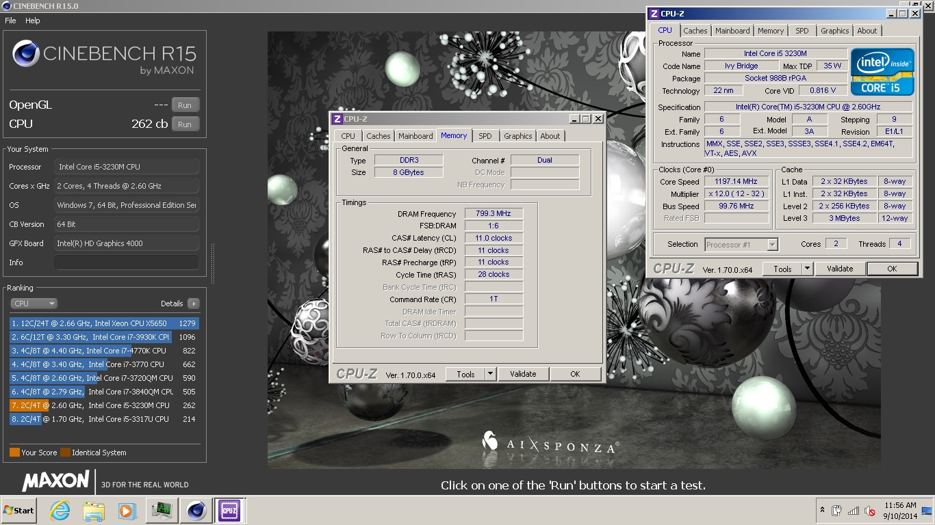Select Core i7-3930K ranking row
Image resolution: width=935 pixels, height=525 pixels.
104,337
